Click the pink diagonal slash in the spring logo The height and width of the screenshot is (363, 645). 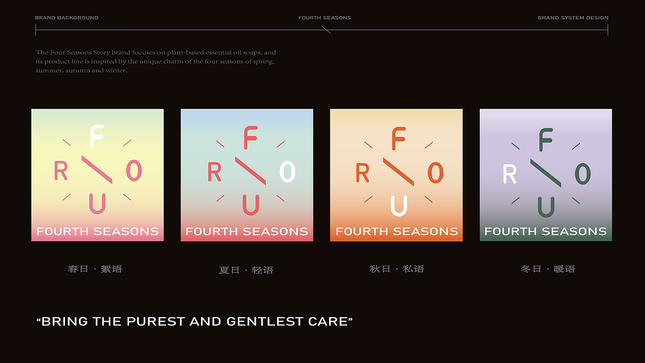(x=97, y=169)
